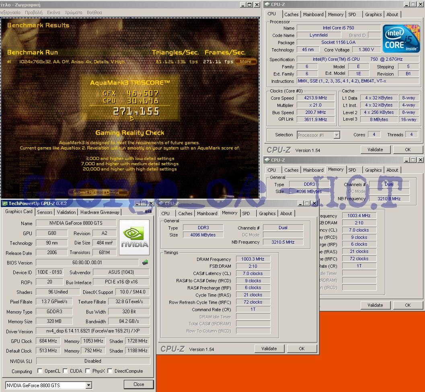The height and width of the screenshot is (392, 425).
Task: Open the Hardware Giveaway tab in GPU-Z
Action: [100, 212]
